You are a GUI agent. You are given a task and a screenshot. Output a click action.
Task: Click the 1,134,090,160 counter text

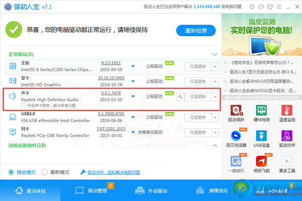click(207, 7)
